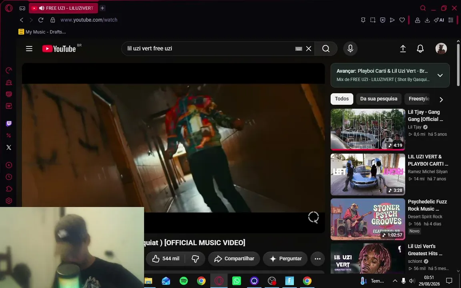Viewport: 461px width, 288px height.
Task: Switch to FREE UZI browser tab
Action: click(x=63, y=8)
